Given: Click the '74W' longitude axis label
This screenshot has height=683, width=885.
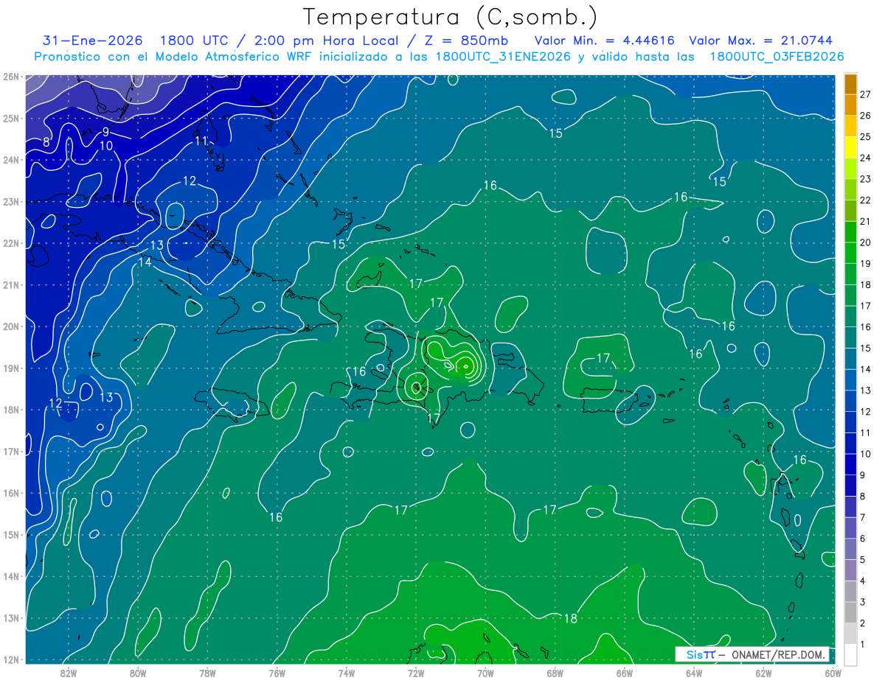Looking at the screenshot, I should coord(346,672).
